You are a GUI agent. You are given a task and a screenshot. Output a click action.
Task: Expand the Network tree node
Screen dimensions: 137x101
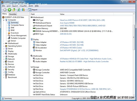(x=4, y=59)
